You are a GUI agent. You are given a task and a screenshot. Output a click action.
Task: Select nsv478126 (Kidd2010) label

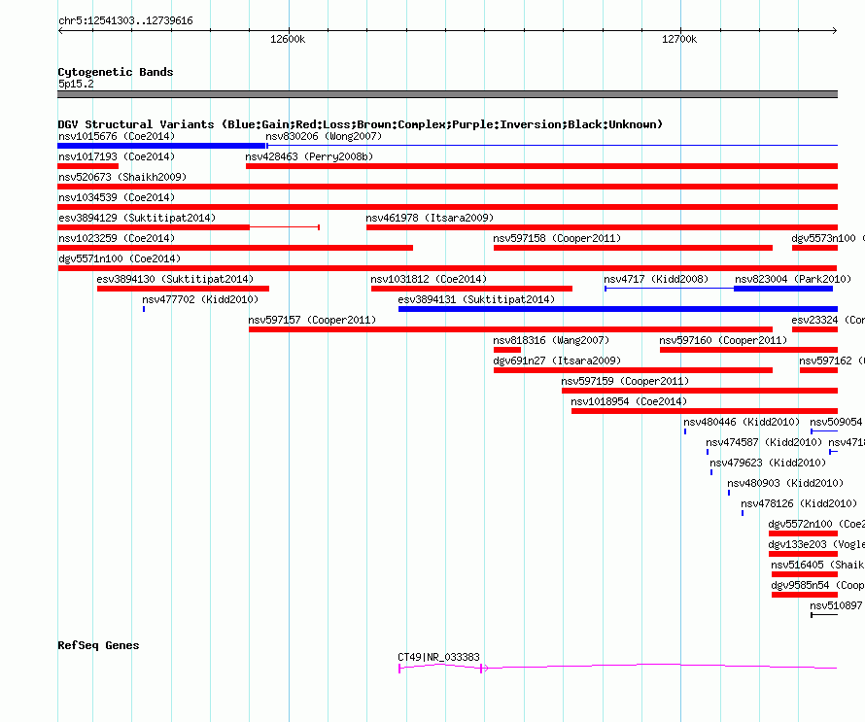[x=799, y=503]
